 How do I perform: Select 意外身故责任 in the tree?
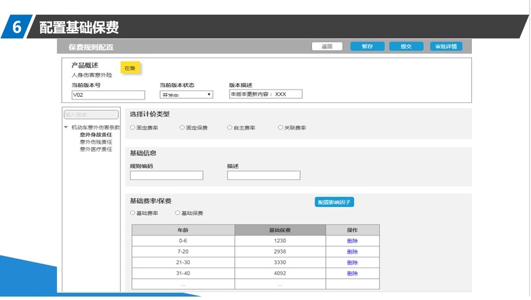pos(96,135)
